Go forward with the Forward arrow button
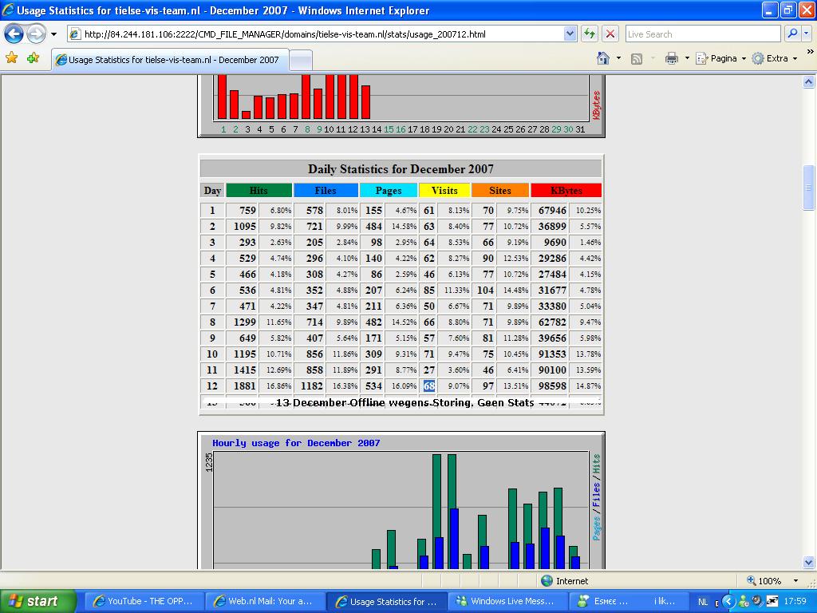Viewport: 817px width, 613px height. coord(36,34)
